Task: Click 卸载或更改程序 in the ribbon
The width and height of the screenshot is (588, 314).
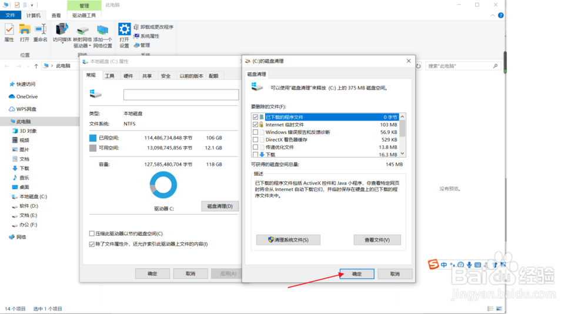Action: (x=153, y=27)
